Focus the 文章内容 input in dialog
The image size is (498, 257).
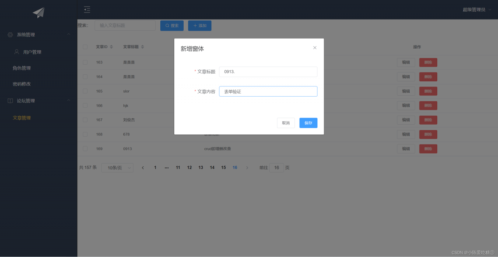[268, 92]
